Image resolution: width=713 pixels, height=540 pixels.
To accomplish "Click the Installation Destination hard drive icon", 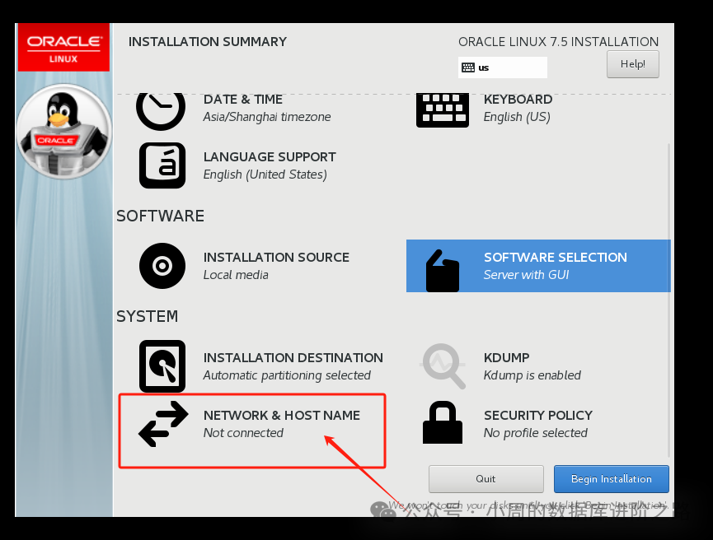I will pyautogui.click(x=162, y=366).
